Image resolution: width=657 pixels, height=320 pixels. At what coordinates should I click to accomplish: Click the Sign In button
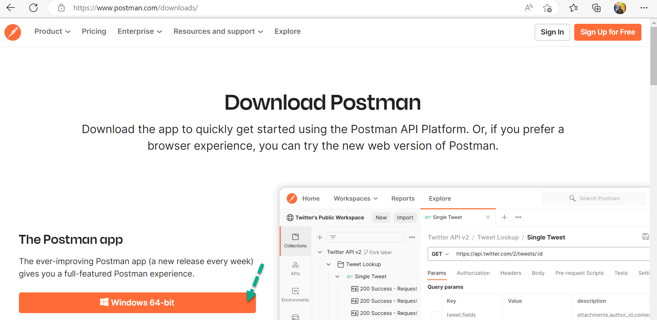(x=552, y=32)
